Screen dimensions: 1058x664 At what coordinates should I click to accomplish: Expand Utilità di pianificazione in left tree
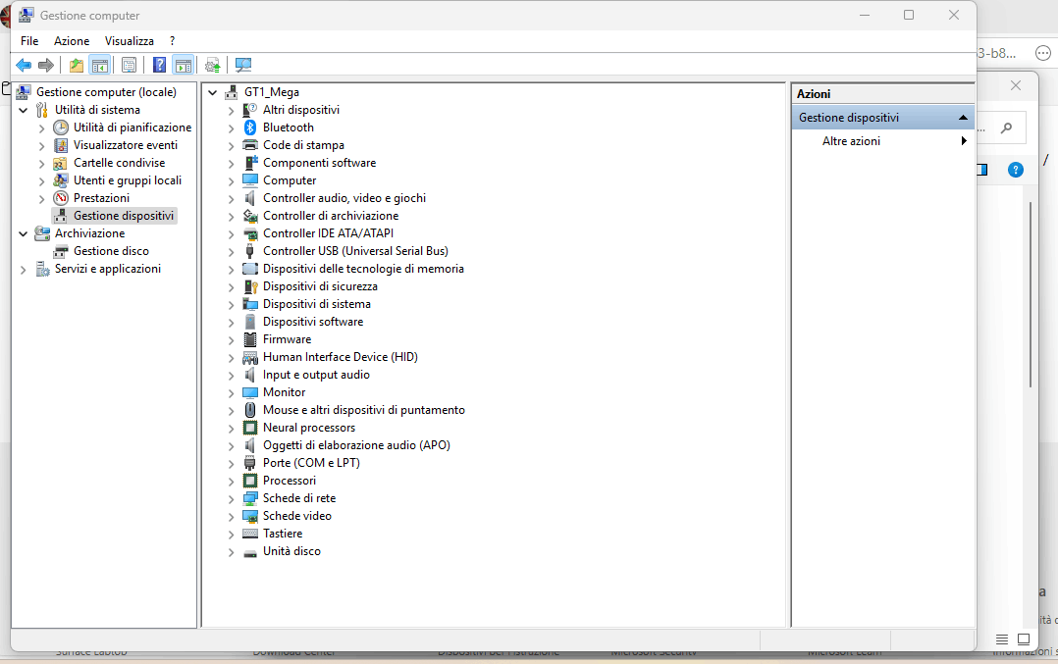(42, 128)
